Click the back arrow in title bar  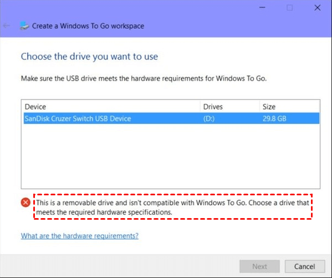pos(6,26)
